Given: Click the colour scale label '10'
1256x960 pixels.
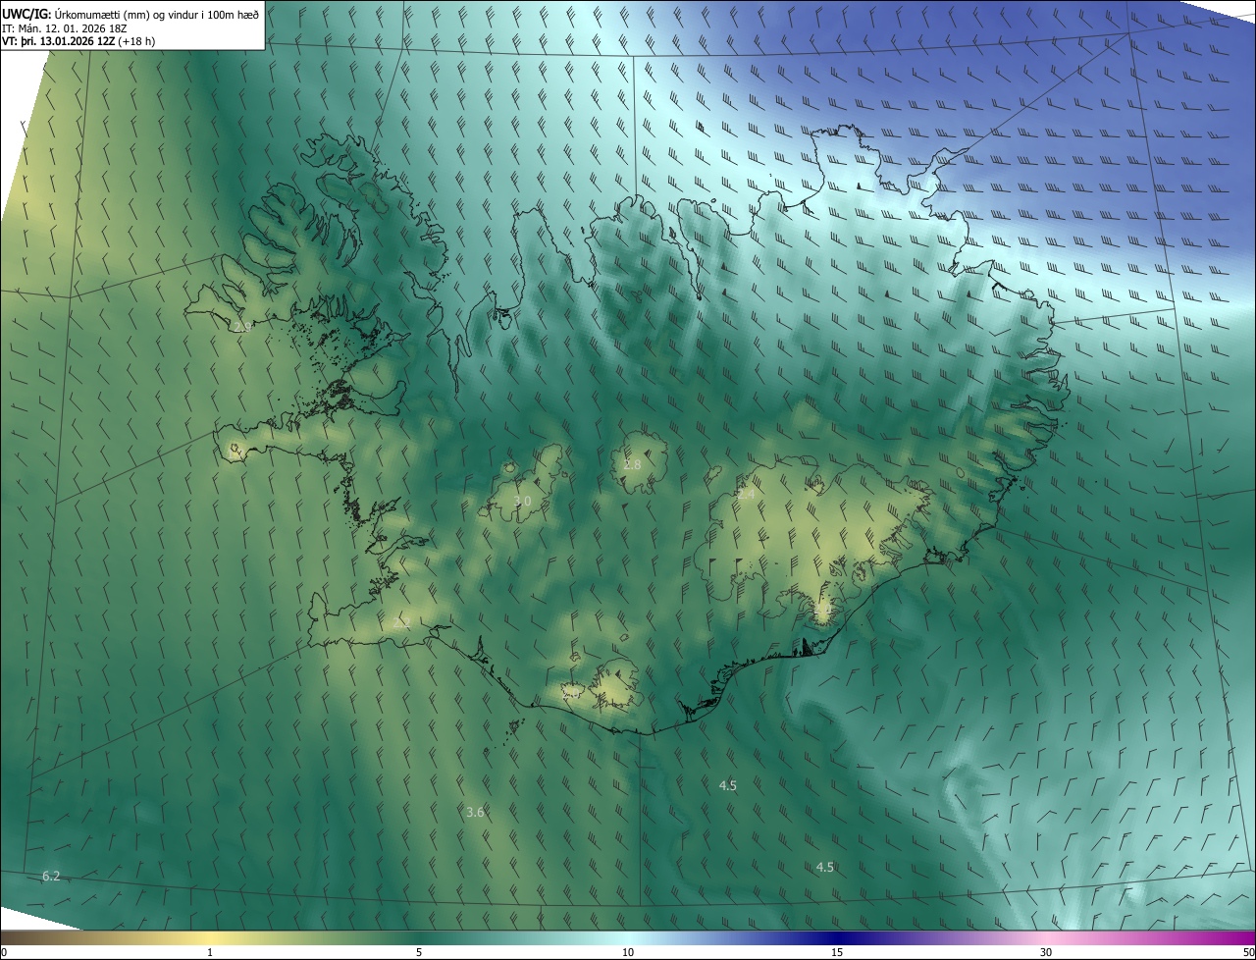Looking at the screenshot, I should pyautogui.click(x=628, y=952).
